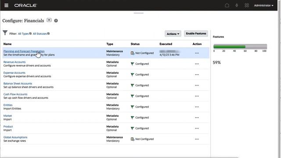Click Configured flag icon for Balance Sheet Accounts
Image resolution: width=281 pixels, height=158 pixels.
coord(133,85)
